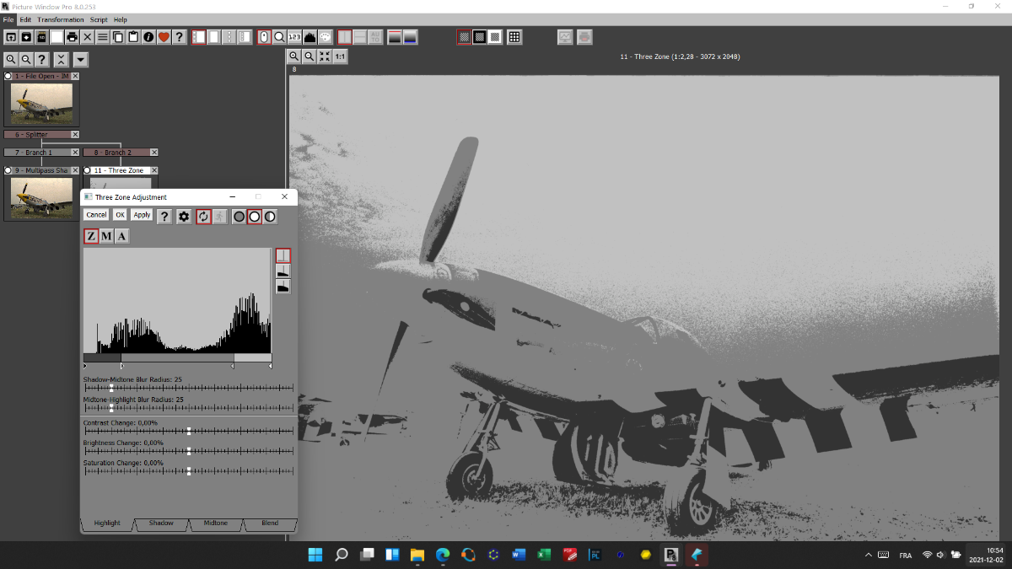Screen dimensions: 1012x569
Task: Click the auto-refresh preview arrows icon
Action: coord(203,216)
